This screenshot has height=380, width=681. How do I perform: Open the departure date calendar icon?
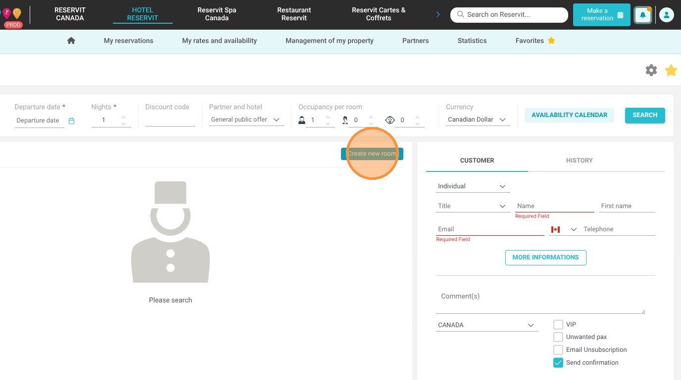pyautogui.click(x=71, y=121)
